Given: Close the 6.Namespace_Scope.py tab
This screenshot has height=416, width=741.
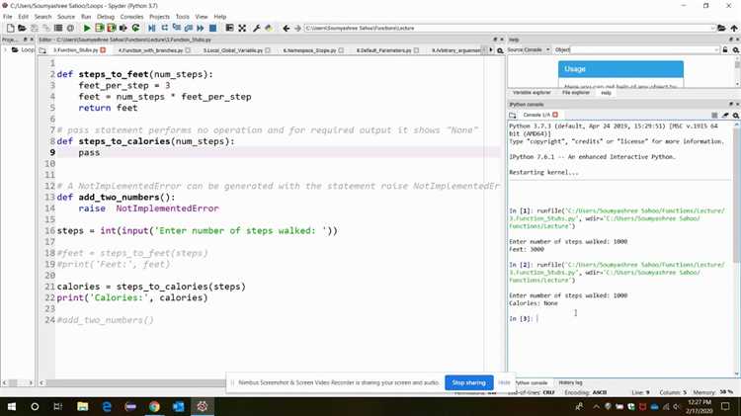Looking at the screenshot, I should (341, 50).
